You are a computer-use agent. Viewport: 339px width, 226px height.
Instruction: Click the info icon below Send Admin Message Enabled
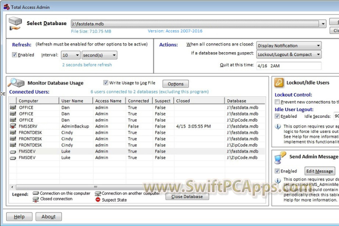pyautogui.click(x=278, y=180)
